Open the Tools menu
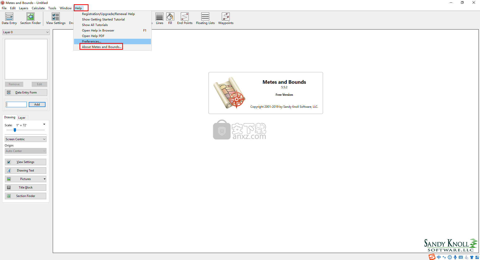The image size is (480, 260). [x=52, y=8]
